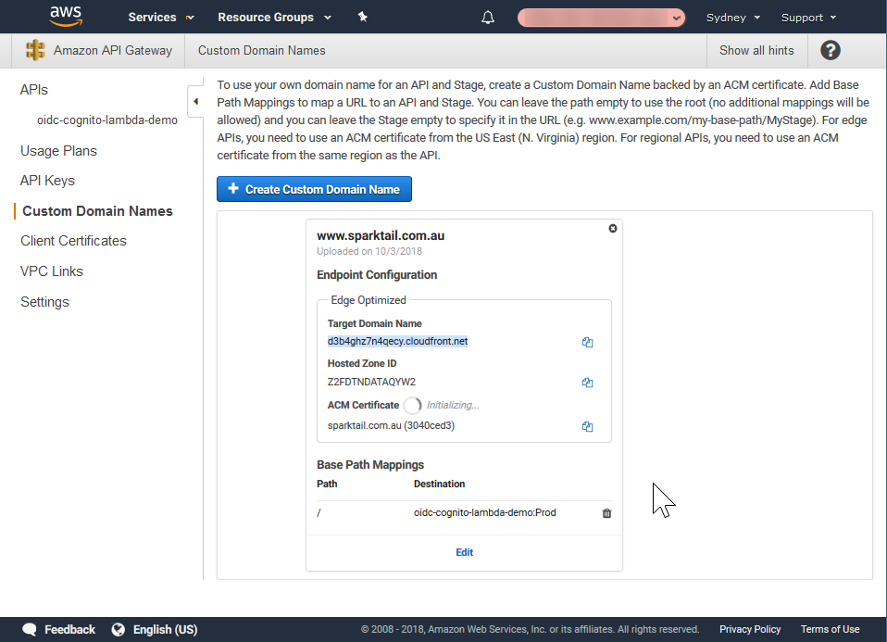Open the Services menu
This screenshot has height=642, width=887.
tap(159, 17)
